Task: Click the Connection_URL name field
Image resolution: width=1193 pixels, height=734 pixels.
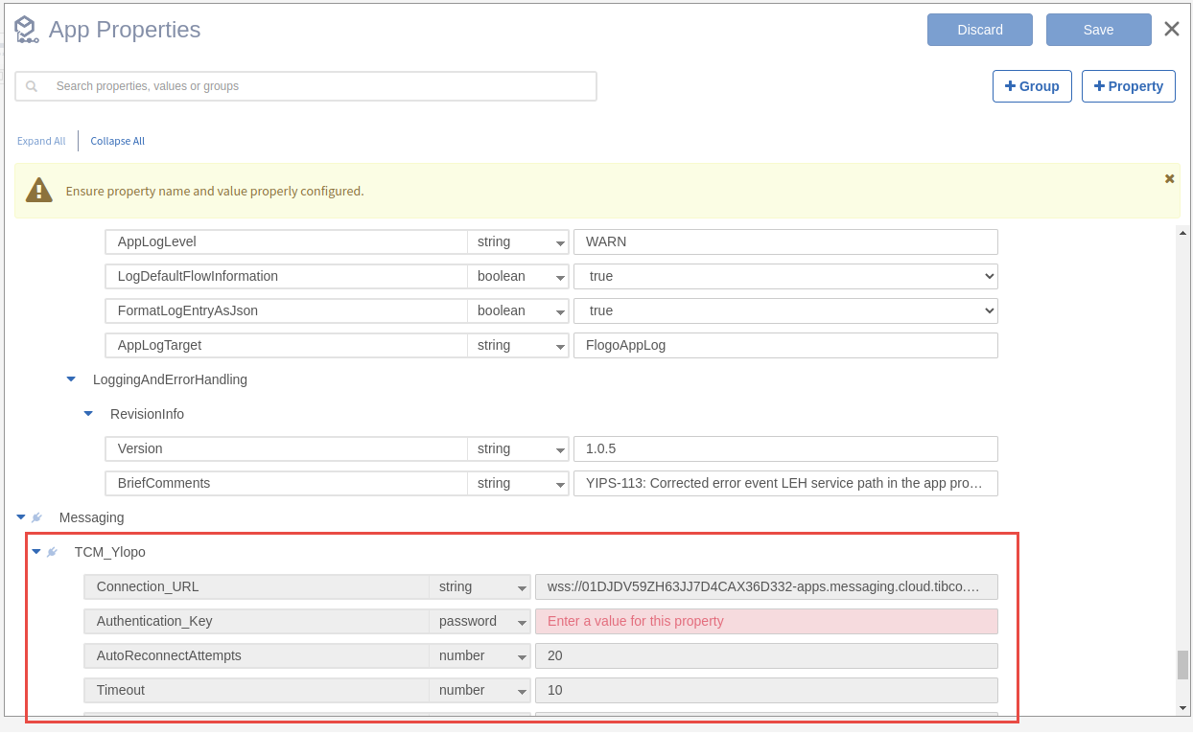Action: tap(256, 586)
